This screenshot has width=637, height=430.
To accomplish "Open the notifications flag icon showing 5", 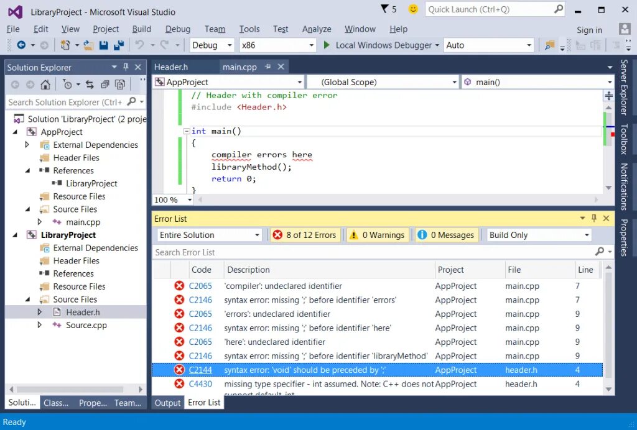I will point(388,9).
